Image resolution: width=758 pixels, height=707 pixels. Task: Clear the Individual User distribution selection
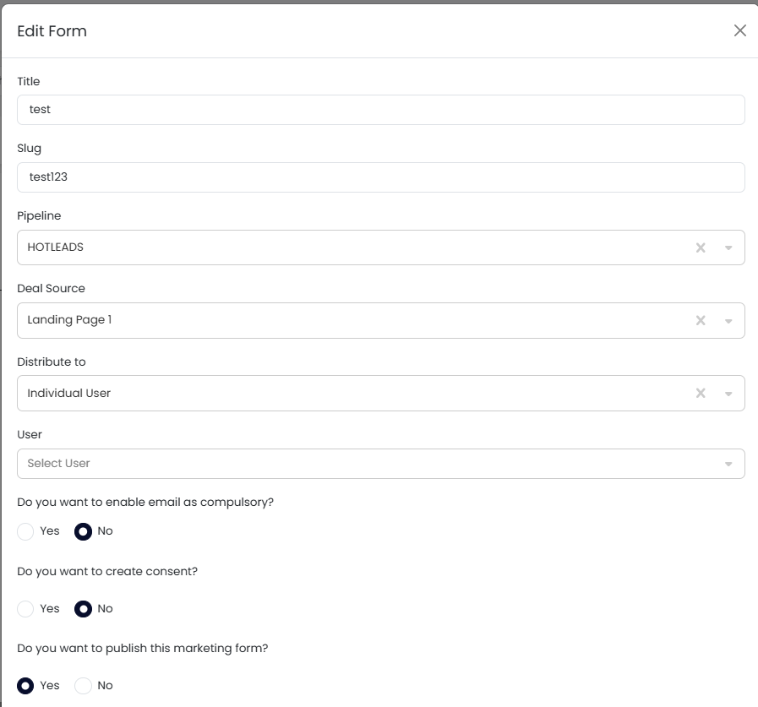tap(700, 393)
